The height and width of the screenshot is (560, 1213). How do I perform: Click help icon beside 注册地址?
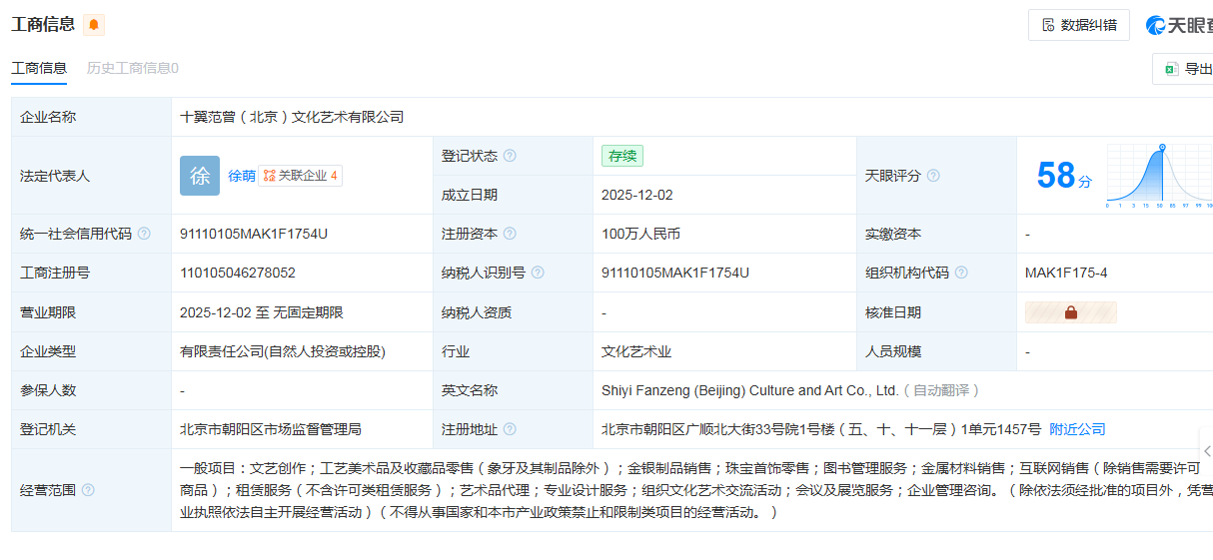click(x=510, y=429)
